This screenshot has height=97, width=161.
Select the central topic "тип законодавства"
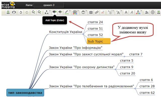pyautogui.click(x=25, y=93)
